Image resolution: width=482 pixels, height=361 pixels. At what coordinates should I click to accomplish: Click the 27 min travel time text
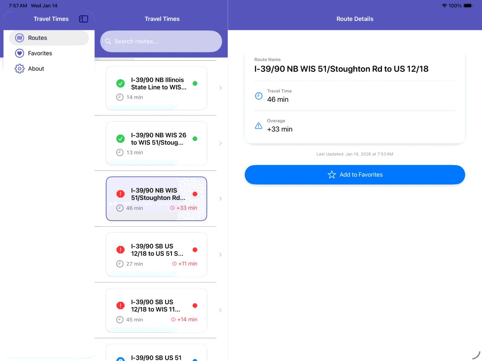135,264
